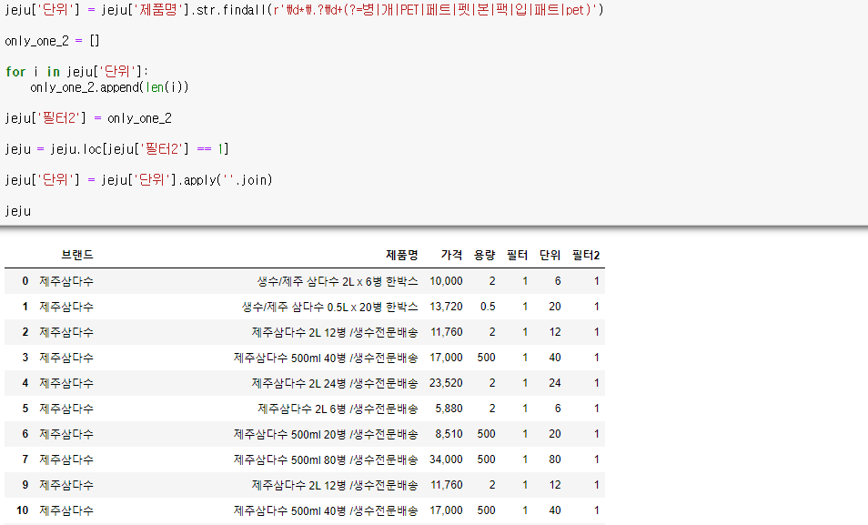The width and height of the screenshot is (868, 525).
Task: Click brand cell 제주삼다수 in row 3
Action: click(66, 358)
